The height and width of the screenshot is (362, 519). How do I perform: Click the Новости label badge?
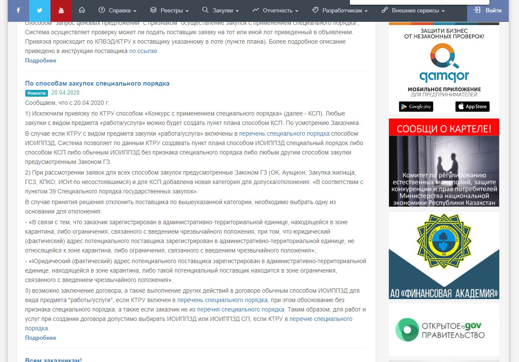pos(36,93)
